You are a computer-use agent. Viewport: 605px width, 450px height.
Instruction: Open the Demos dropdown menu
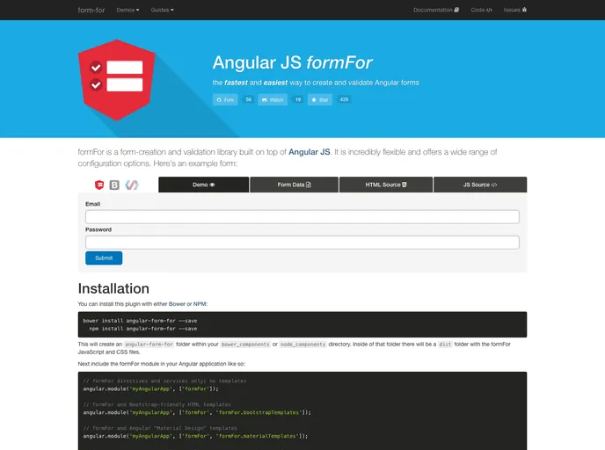(128, 10)
